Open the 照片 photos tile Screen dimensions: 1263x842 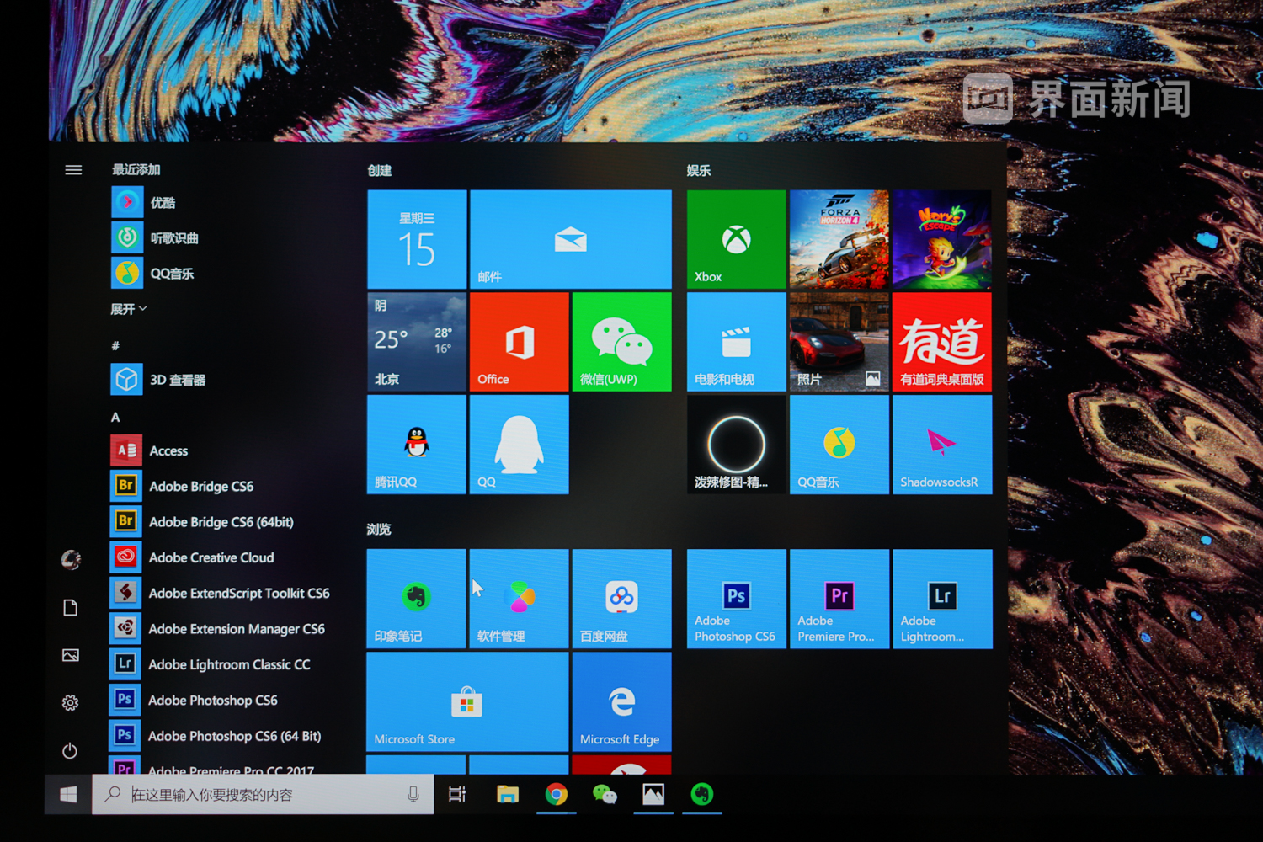coord(839,342)
